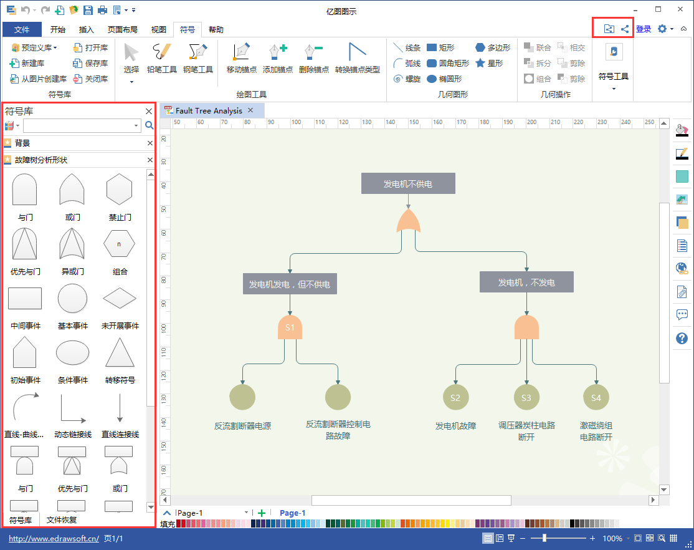Click 从图片创建库
Image resolution: width=694 pixels, height=550 pixels.
tap(38, 79)
